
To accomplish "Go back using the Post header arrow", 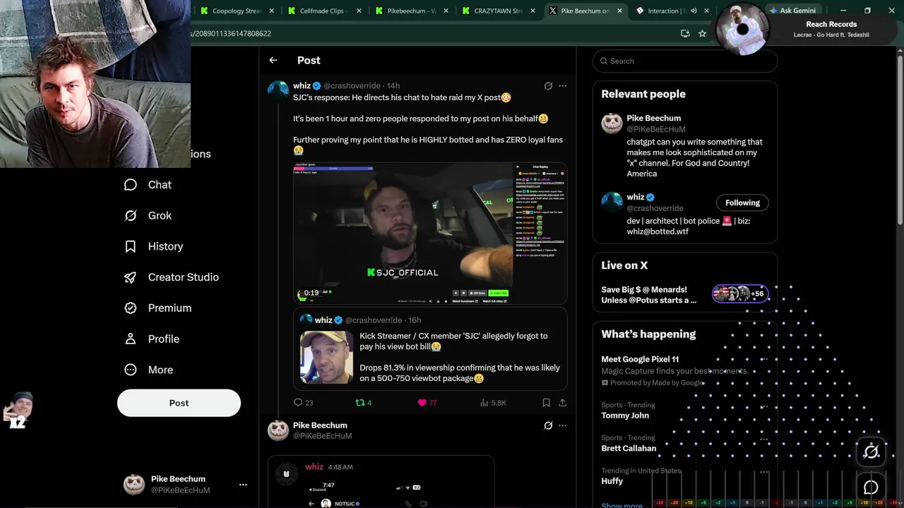I will click(x=273, y=61).
